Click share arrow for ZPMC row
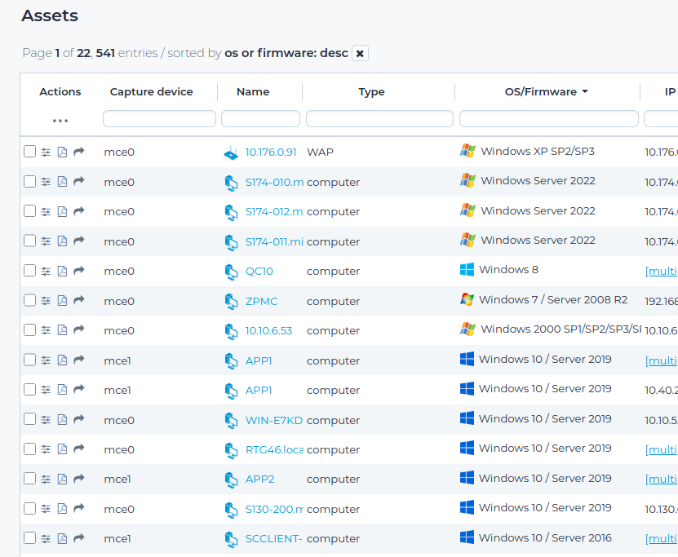Screen dimensions: 678x557 click(x=78, y=300)
